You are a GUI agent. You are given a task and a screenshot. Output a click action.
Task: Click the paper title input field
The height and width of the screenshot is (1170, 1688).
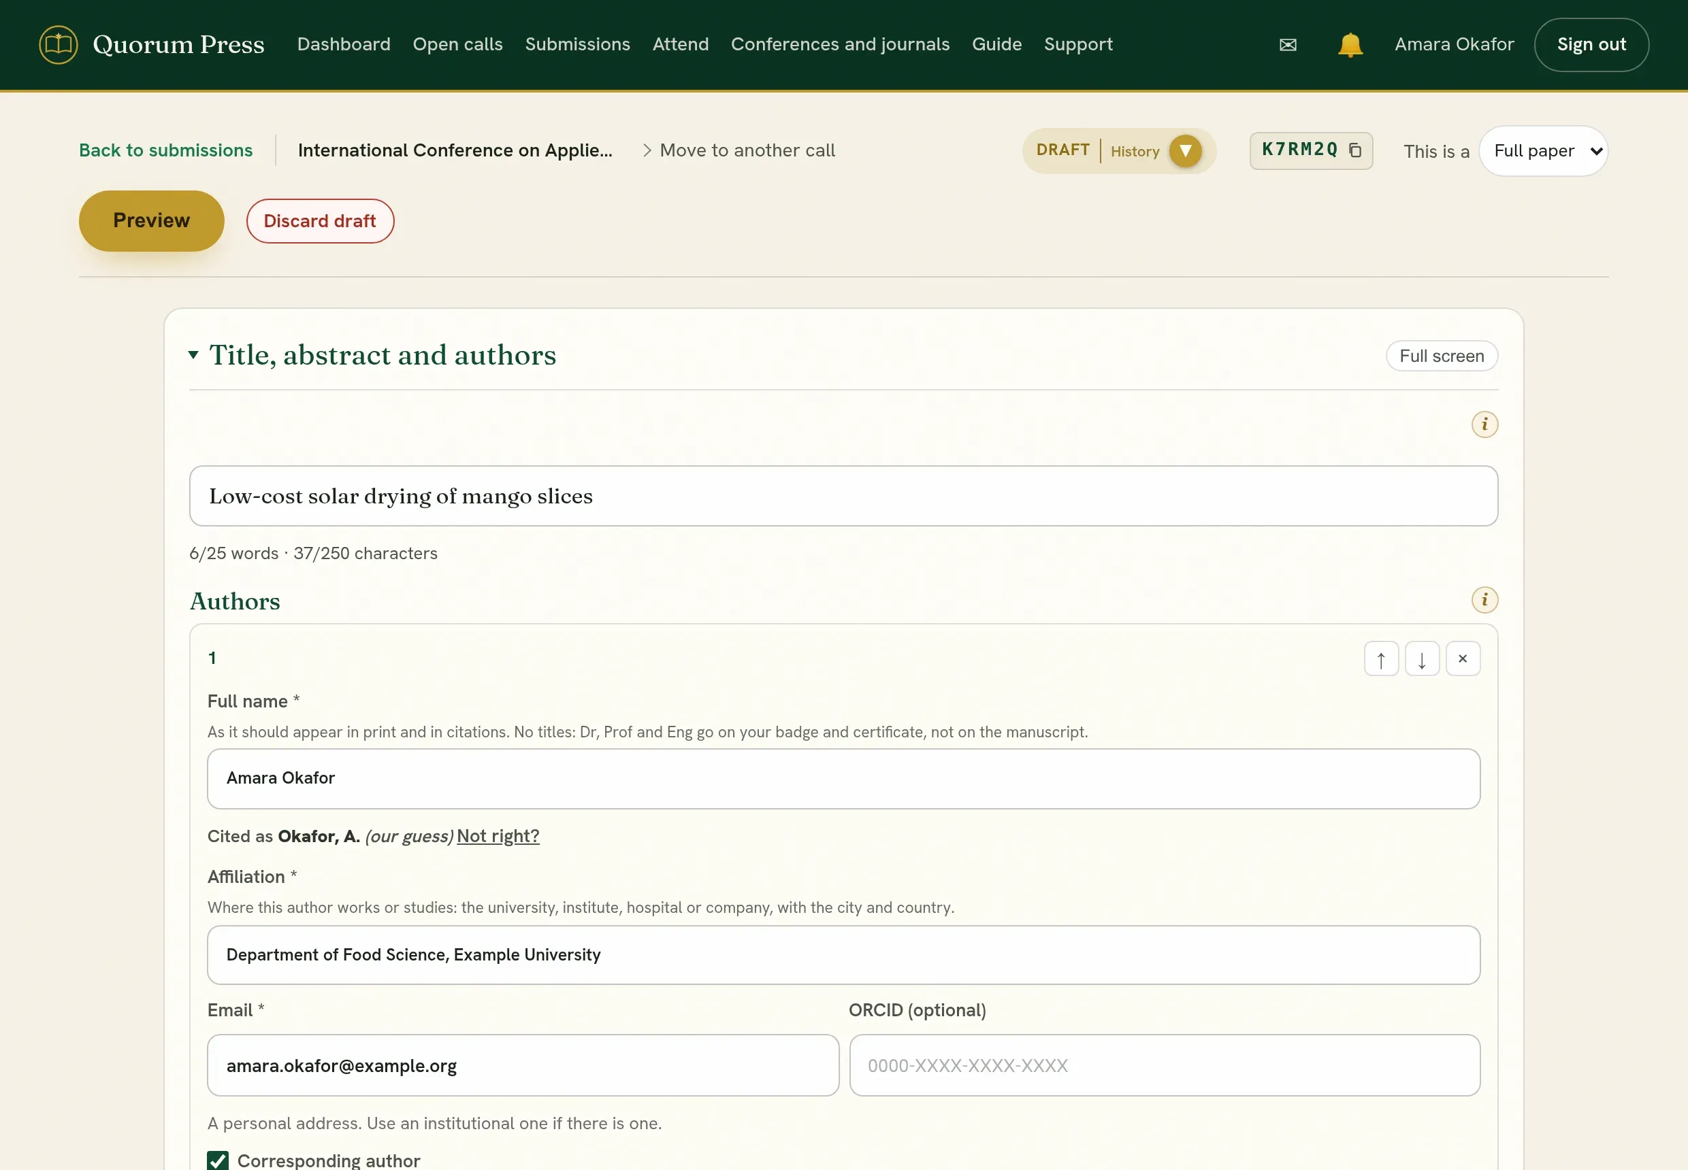point(843,497)
